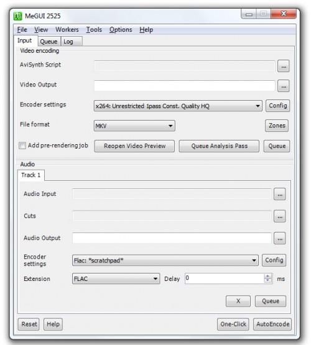Minimize the MeGUI window
311x345 pixels.
click(x=249, y=14)
